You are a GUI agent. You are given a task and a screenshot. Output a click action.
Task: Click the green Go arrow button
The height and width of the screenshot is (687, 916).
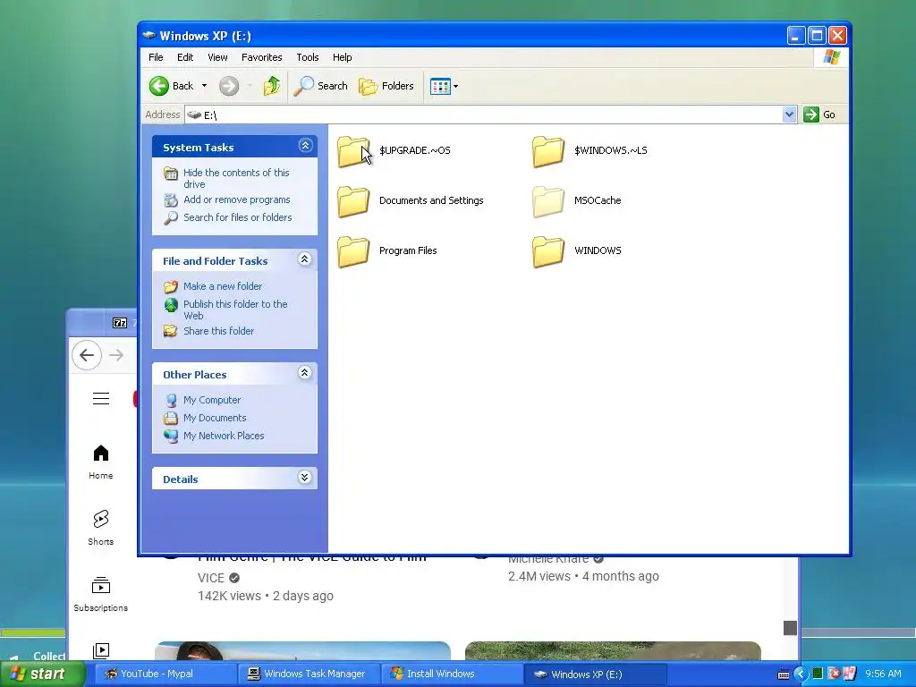pyautogui.click(x=810, y=114)
